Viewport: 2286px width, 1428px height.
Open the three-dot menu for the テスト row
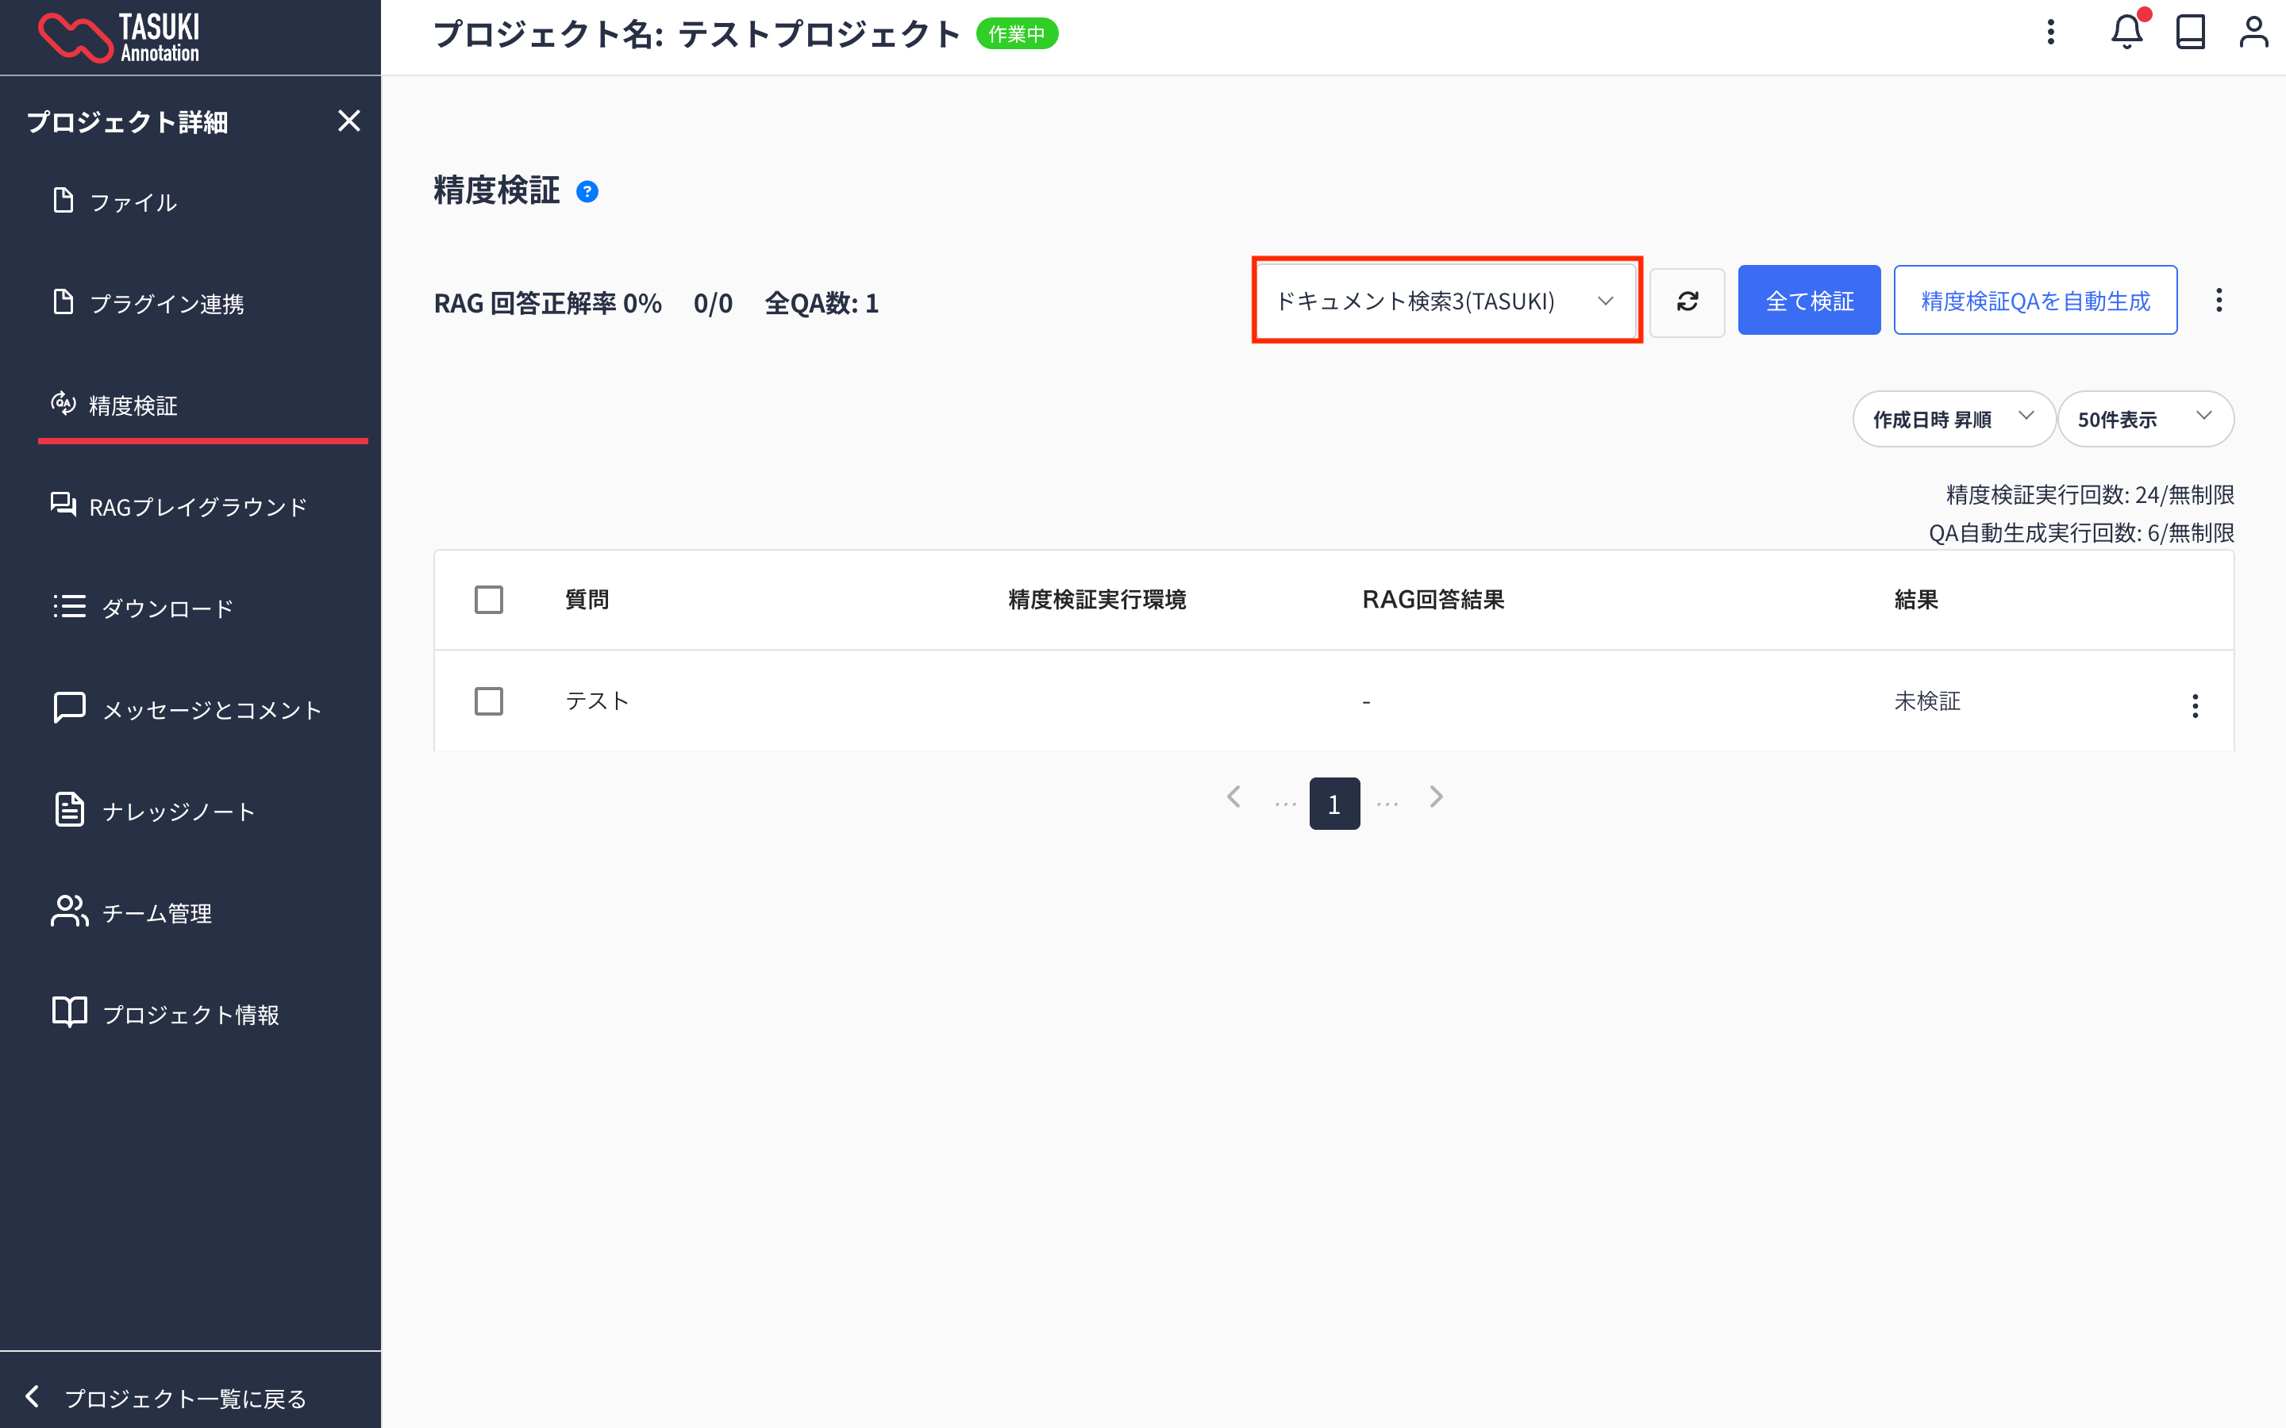tap(2195, 705)
